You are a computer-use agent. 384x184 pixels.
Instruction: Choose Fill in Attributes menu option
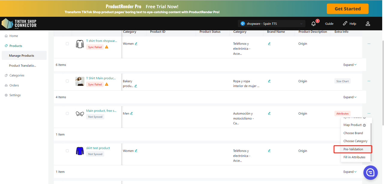(354, 157)
